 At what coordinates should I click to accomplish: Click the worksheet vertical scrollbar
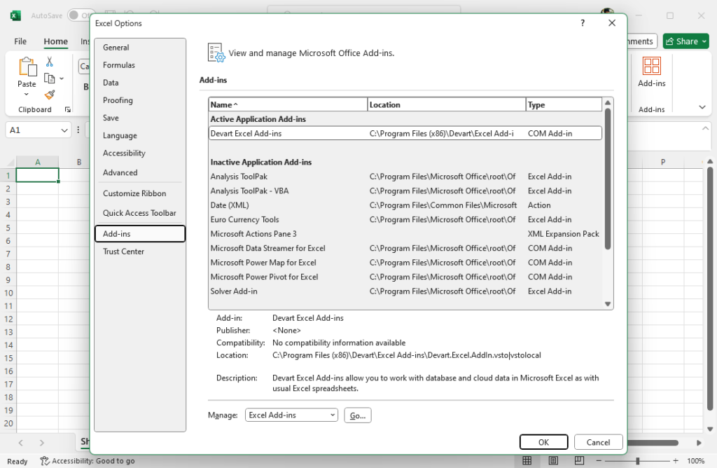(710, 288)
